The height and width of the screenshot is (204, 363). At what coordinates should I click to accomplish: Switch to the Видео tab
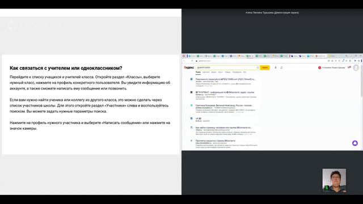point(214,72)
